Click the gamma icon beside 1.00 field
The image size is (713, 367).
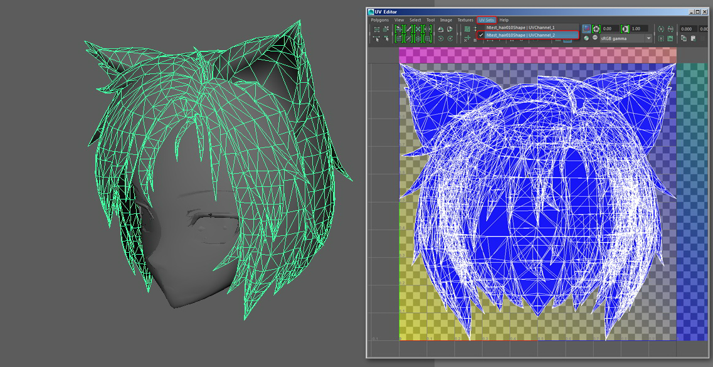625,29
